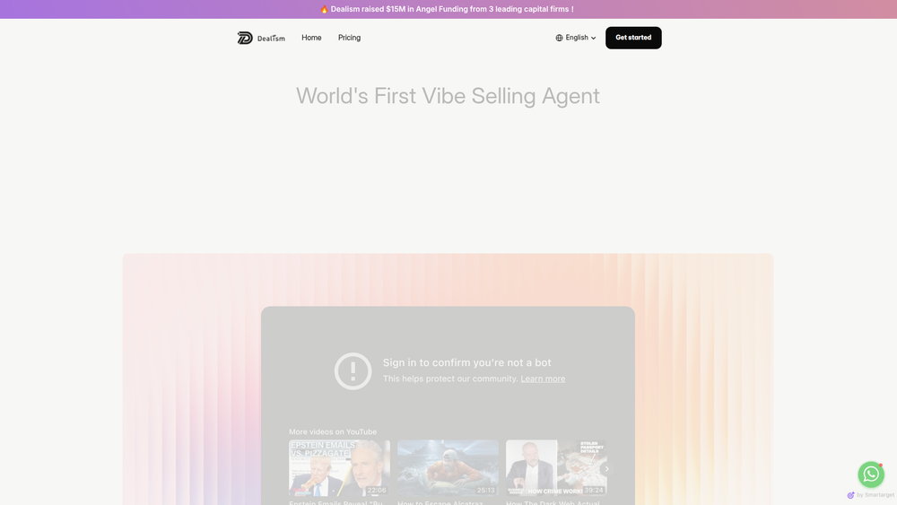Click the Get started button
This screenshot has height=505, width=897.
tap(633, 38)
